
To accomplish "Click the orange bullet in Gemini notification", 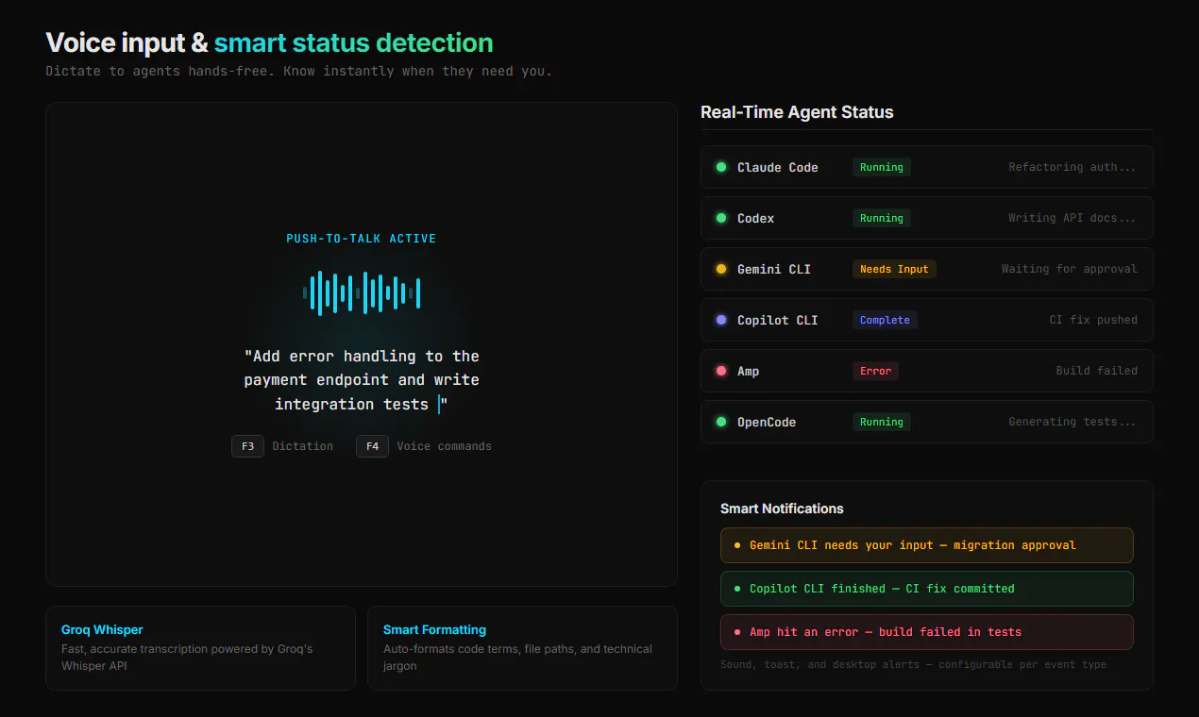I will tap(737, 545).
